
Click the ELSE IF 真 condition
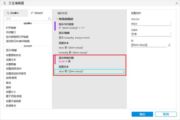pos(64,61)
